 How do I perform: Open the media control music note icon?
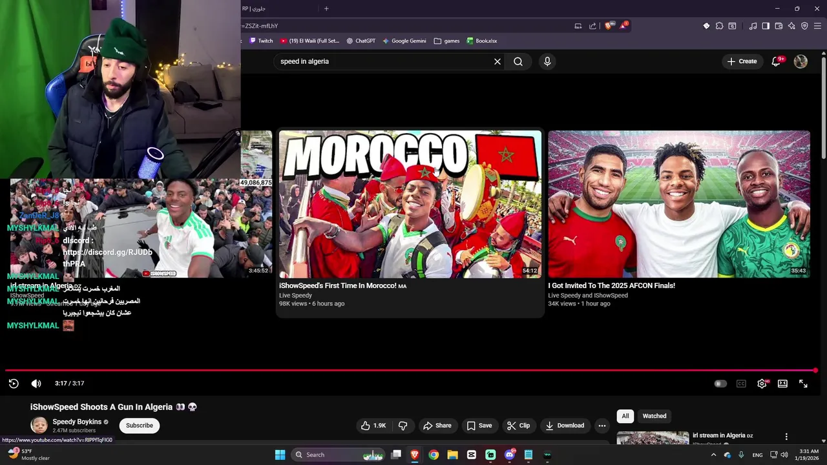[x=753, y=26]
